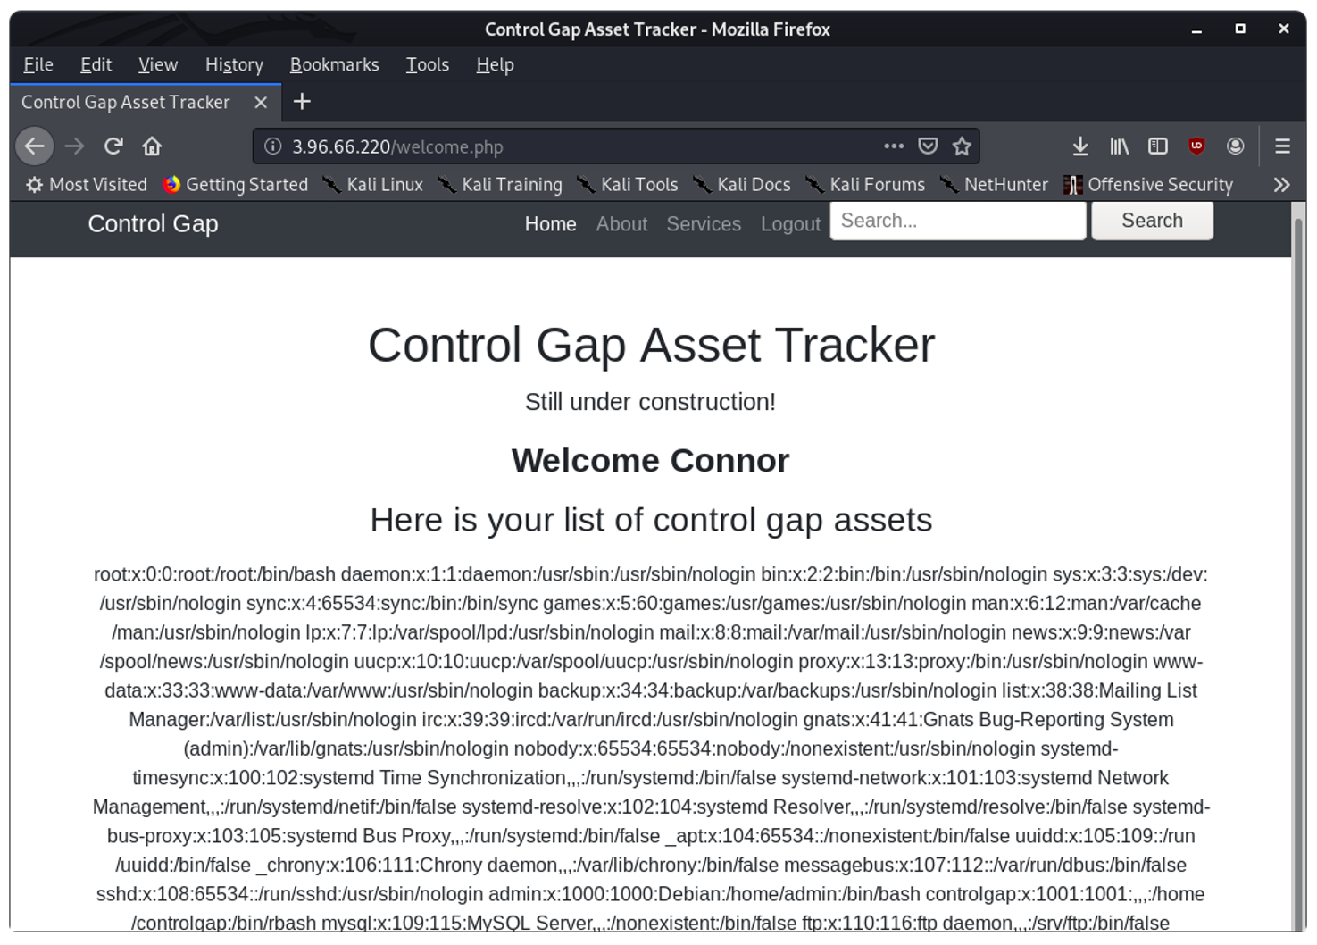Open the application hamburger menu
This screenshot has height=945, width=1317.
(x=1281, y=146)
